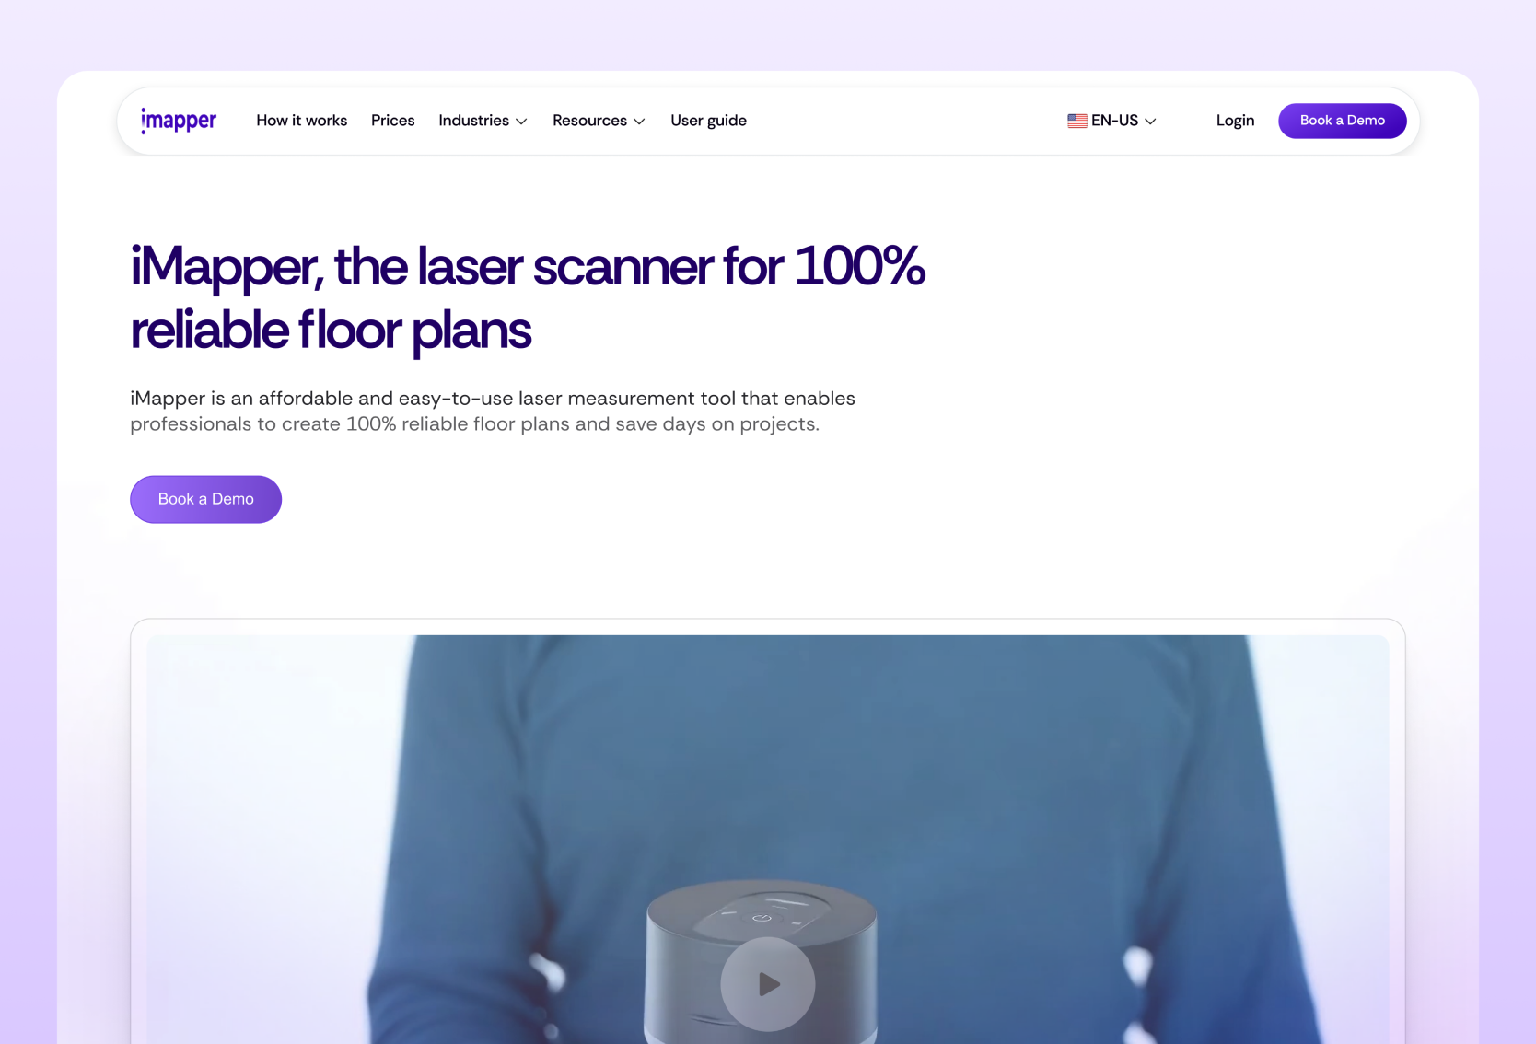Go to the Prices page
This screenshot has height=1044, width=1536.
pyautogui.click(x=392, y=121)
